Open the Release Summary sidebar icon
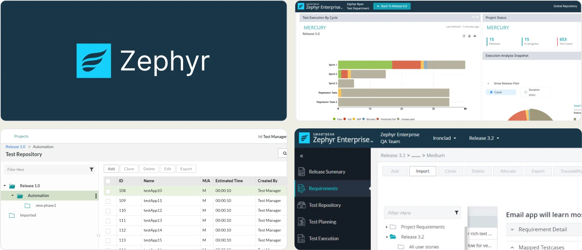Image resolution: width=582 pixels, height=250 pixels. [302, 172]
